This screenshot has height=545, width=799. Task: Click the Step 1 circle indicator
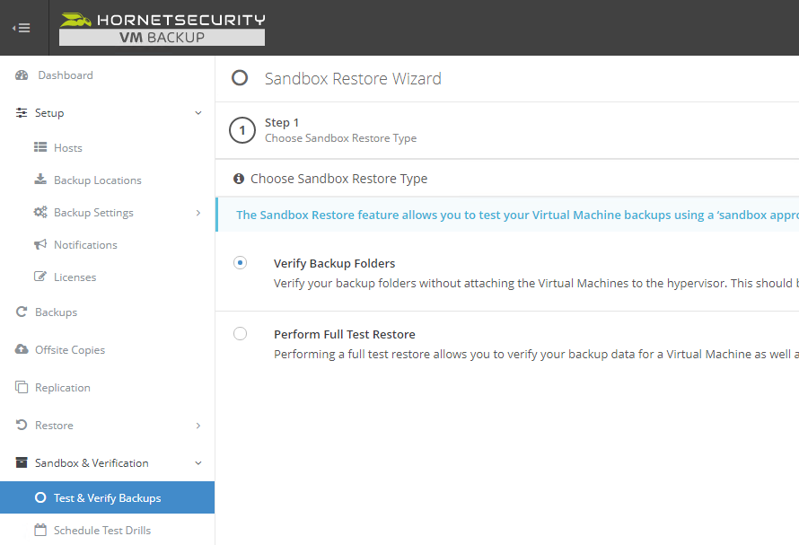pos(241,130)
